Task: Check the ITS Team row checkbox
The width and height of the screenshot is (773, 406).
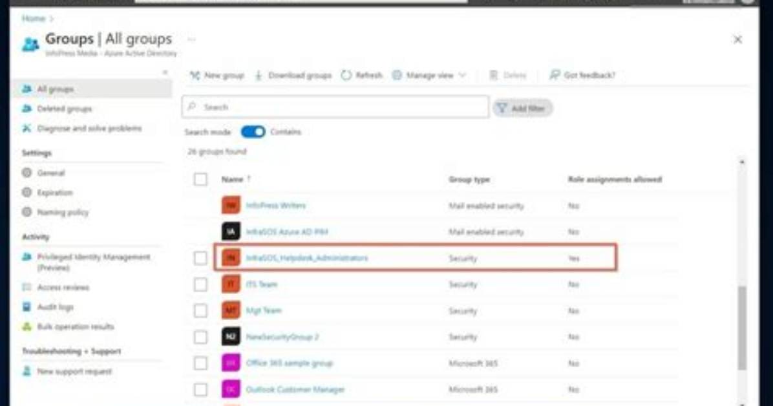Action: [x=200, y=284]
